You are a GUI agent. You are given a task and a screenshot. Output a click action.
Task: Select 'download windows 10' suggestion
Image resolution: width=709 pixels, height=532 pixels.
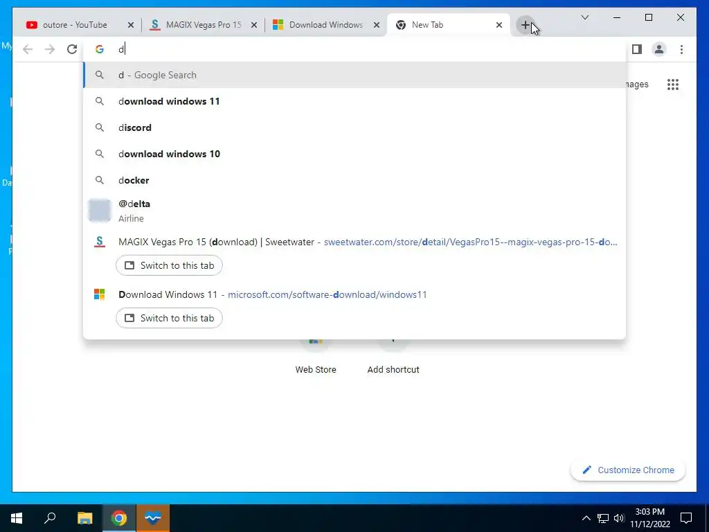click(x=354, y=154)
